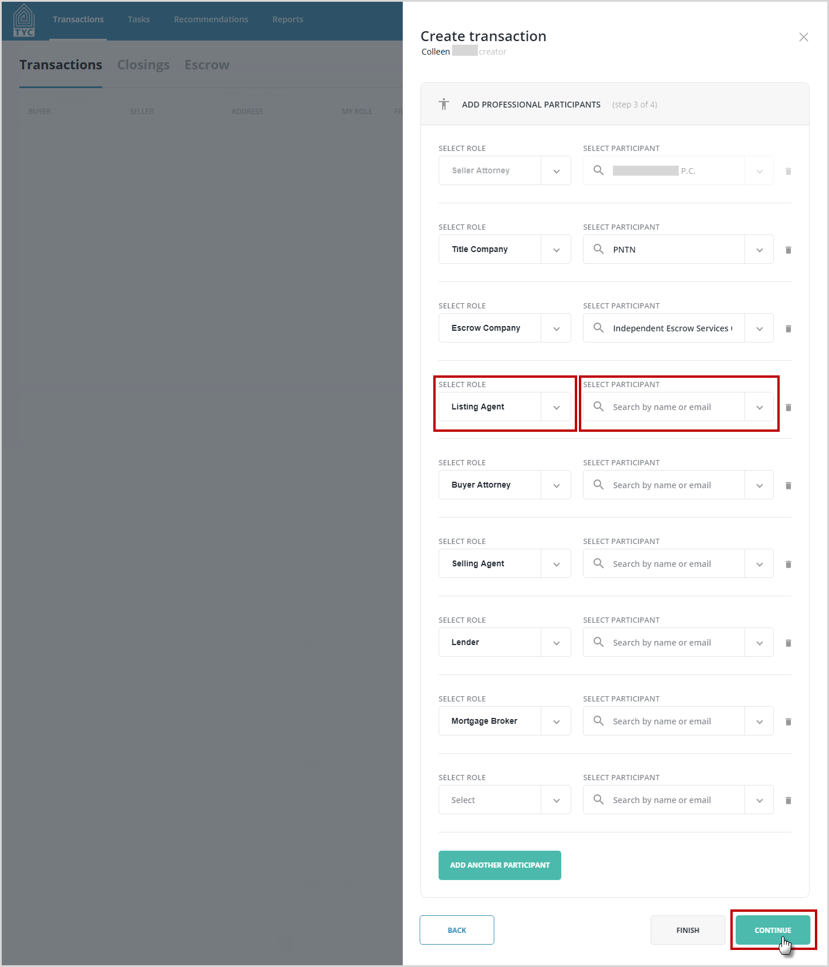Click search icon in Independent Escrow Services field
The image size is (829, 967).
[x=598, y=328]
